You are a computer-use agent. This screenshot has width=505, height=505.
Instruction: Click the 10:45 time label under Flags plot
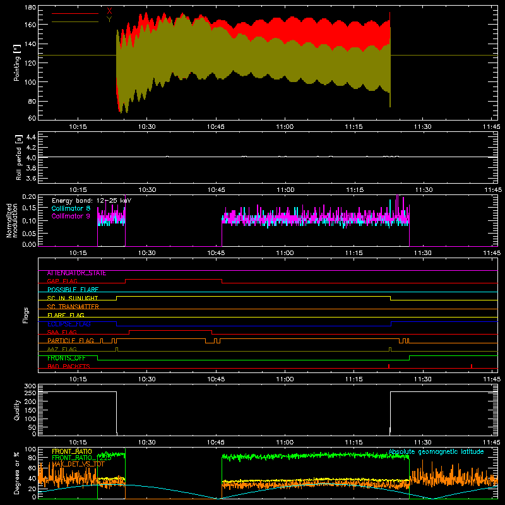[x=216, y=379]
